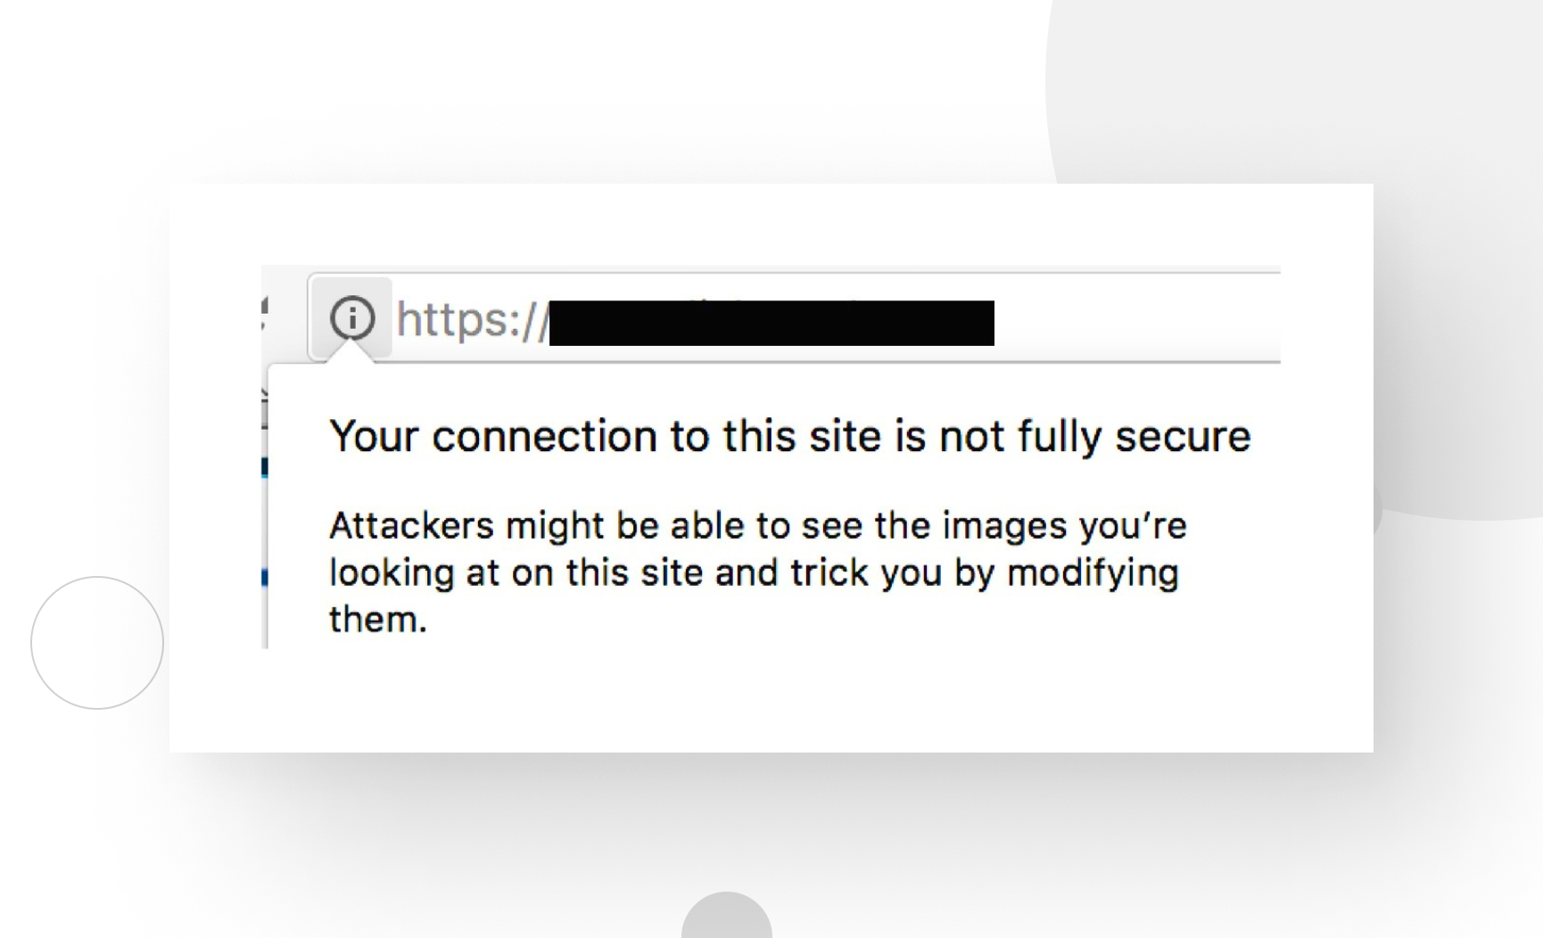
Task: Click the https:// protocol text
Action: [472, 319]
